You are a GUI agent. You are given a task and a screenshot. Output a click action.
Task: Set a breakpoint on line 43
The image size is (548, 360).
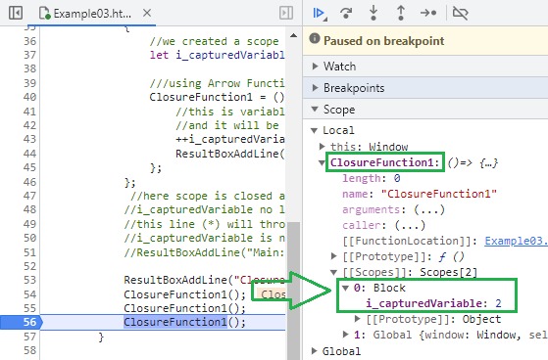(29, 139)
